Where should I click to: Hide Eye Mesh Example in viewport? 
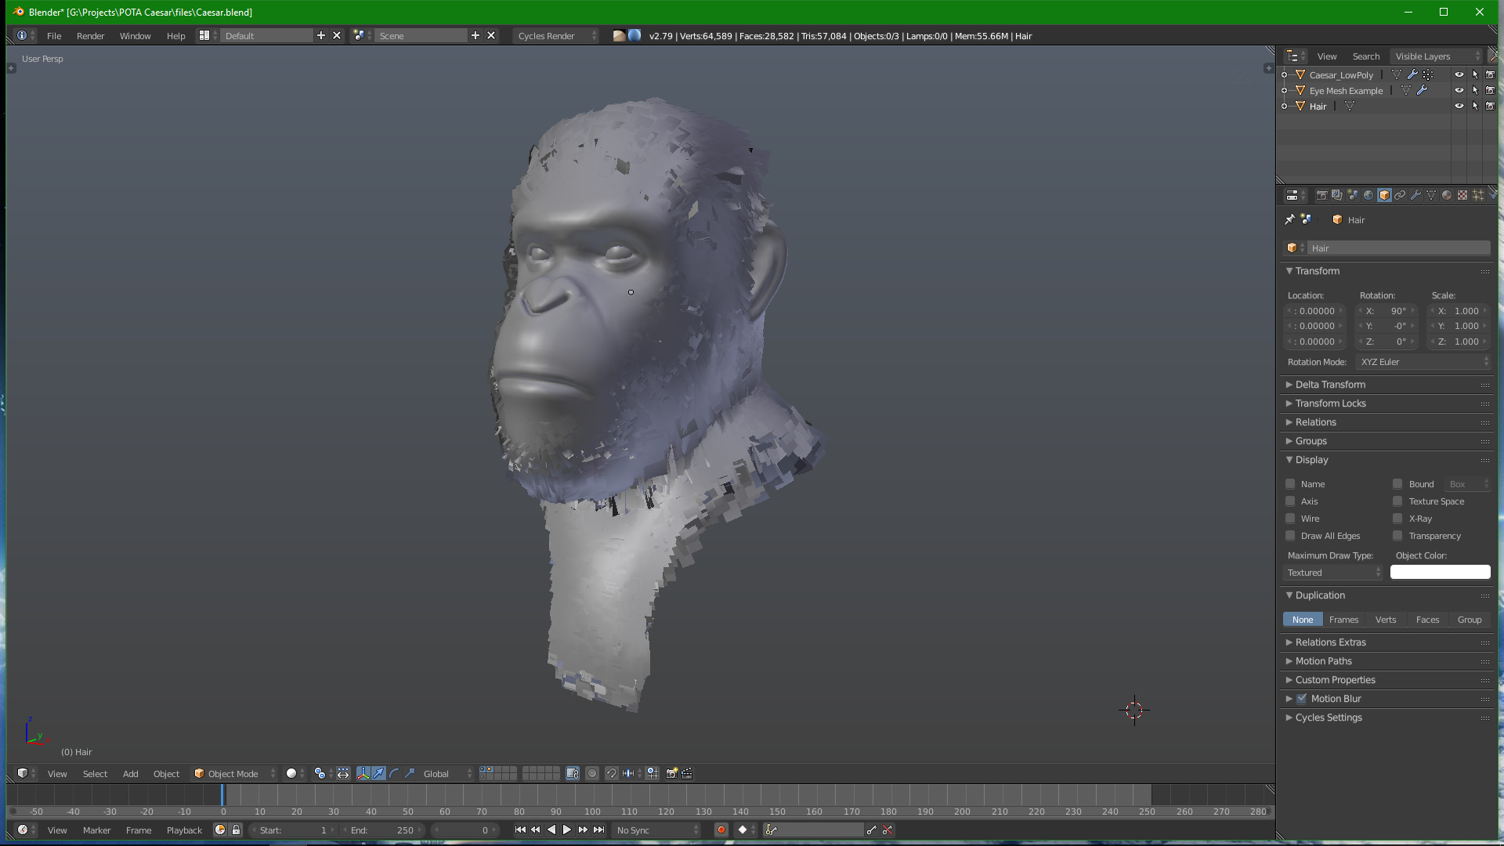tap(1459, 91)
